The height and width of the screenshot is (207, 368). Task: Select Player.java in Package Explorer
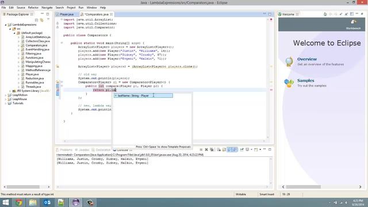(x=32, y=74)
